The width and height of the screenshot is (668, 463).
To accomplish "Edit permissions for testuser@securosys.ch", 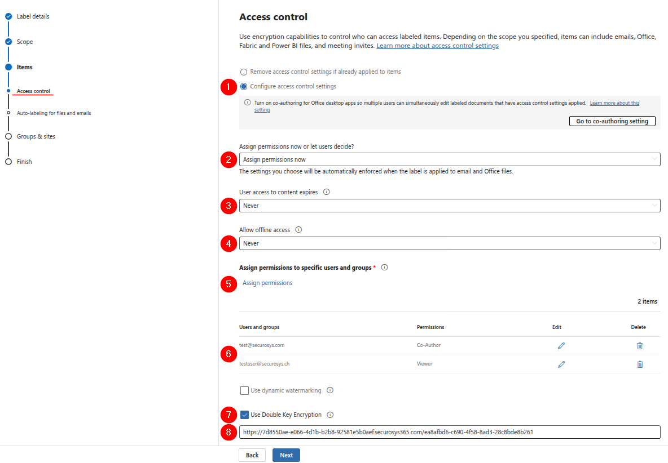I will point(561,364).
